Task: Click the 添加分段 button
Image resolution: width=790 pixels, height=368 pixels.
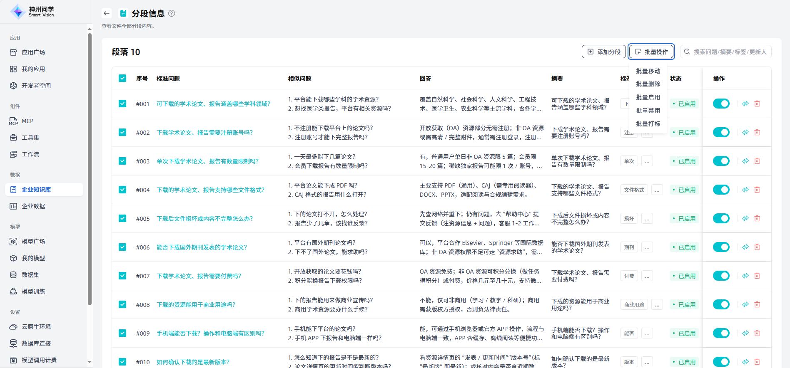Action: tap(604, 52)
